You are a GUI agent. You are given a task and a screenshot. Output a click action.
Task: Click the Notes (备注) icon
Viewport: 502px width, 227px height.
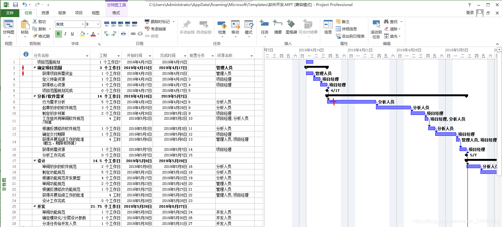tap(338, 22)
